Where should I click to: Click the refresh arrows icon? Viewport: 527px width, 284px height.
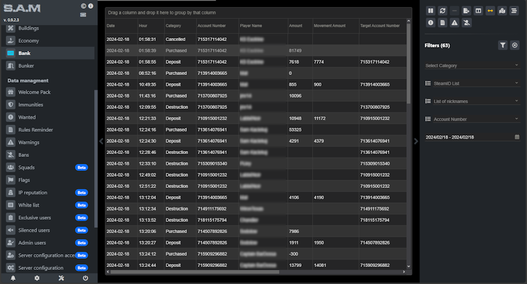pos(443,11)
